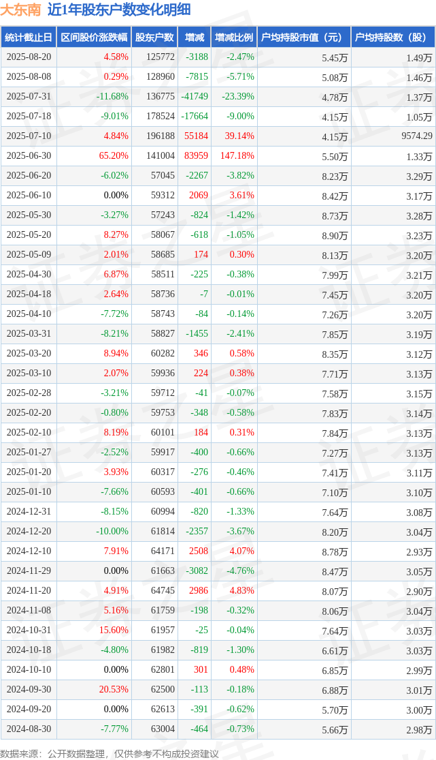The width and height of the screenshot is (436, 760).
Task: Click the 196188 shareholder count cell
Action: click(160, 136)
